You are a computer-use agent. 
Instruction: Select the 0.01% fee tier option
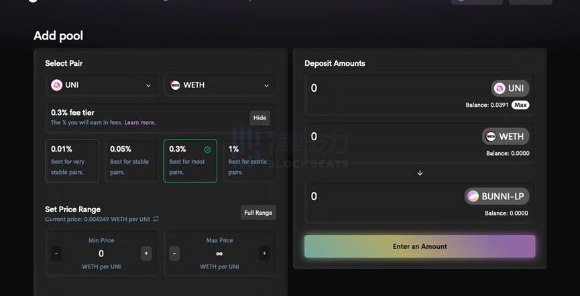click(x=72, y=161)
